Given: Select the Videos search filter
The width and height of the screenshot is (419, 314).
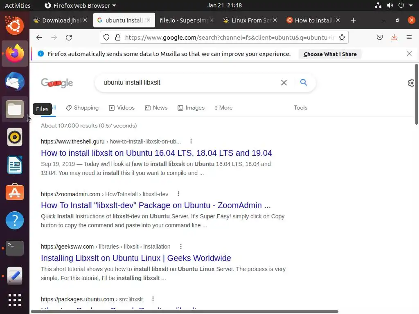Looking at the screenshot, I should tap(122, 108).
